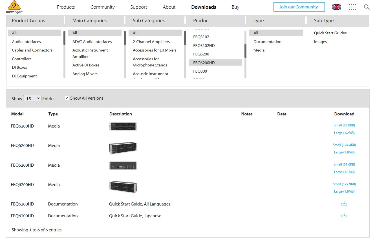Viewport: 386px width, 239px height.
Task: Download Quick Start Guide, All Languages
Action: [x=344, y=204]
